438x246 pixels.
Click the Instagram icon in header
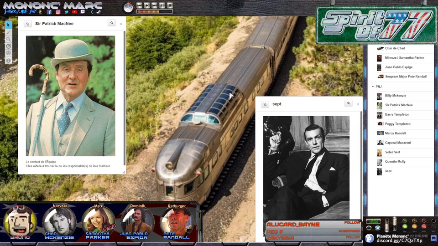(x=58, y=12)
